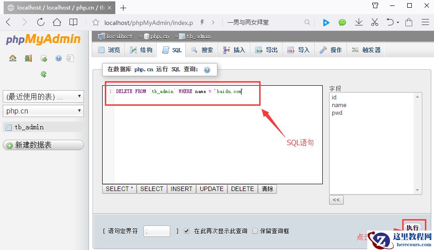
Task: Click the search magnifier in the browser
Action: 307,22
